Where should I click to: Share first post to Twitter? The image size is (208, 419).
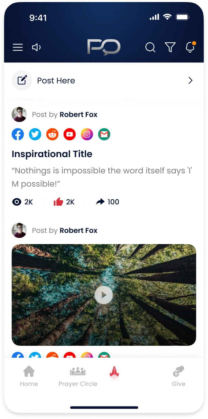pos(35,134)
